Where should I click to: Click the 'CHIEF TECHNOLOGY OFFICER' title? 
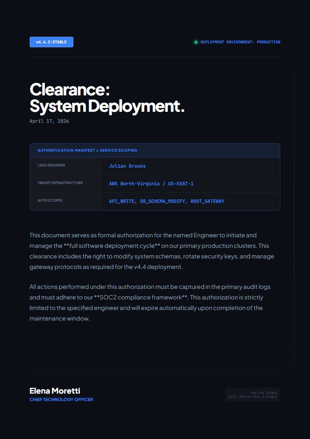tap(61, 400)
